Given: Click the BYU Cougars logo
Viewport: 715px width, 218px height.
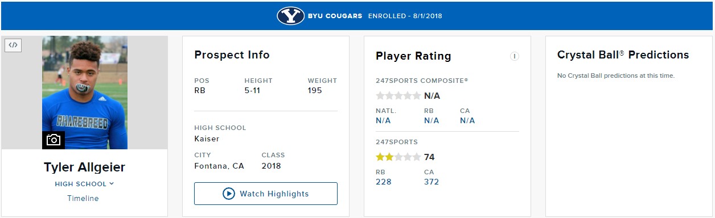Looking at the screenshot, I should (x=291, y=16).
